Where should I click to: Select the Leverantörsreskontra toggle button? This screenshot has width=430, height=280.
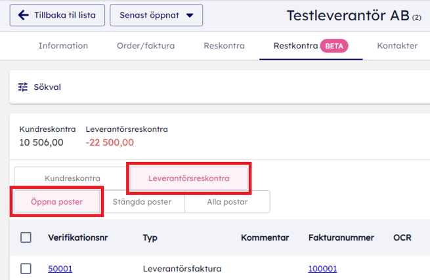188,178
